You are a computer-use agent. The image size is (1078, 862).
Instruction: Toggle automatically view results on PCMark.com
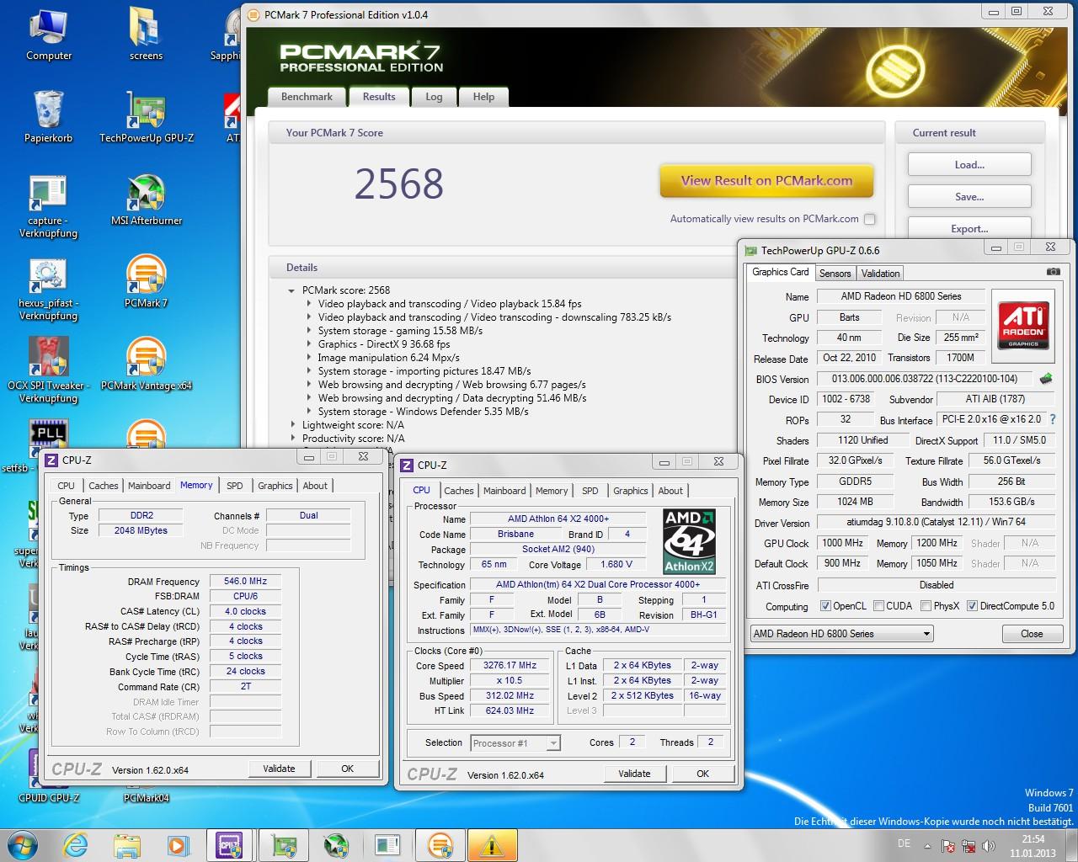point(870,219)
